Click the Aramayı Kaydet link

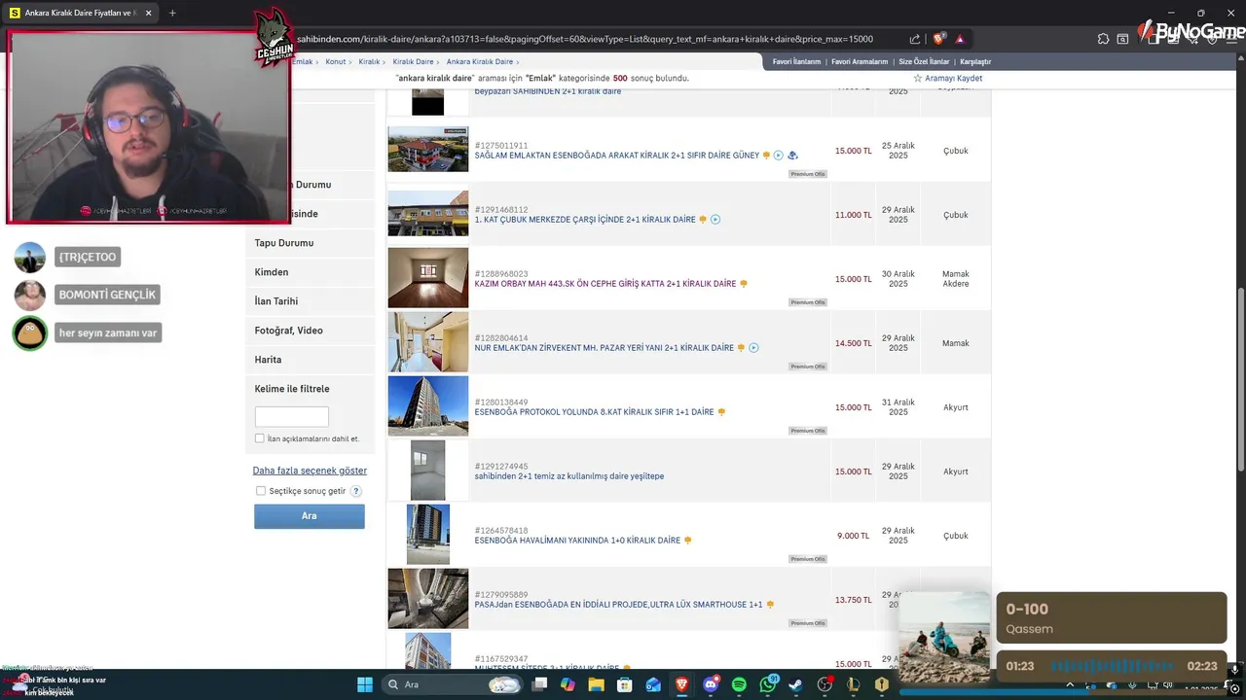tap(953, 78)
